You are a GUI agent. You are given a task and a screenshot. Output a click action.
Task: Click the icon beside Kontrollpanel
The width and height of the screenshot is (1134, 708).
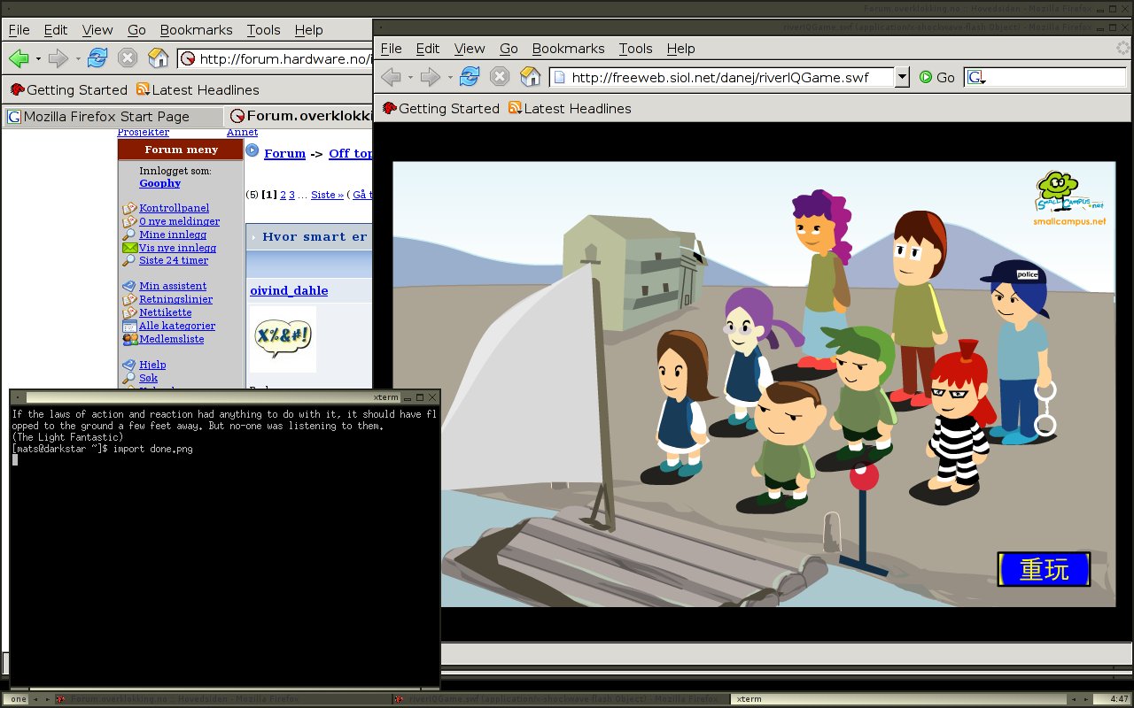coord(130,209)
